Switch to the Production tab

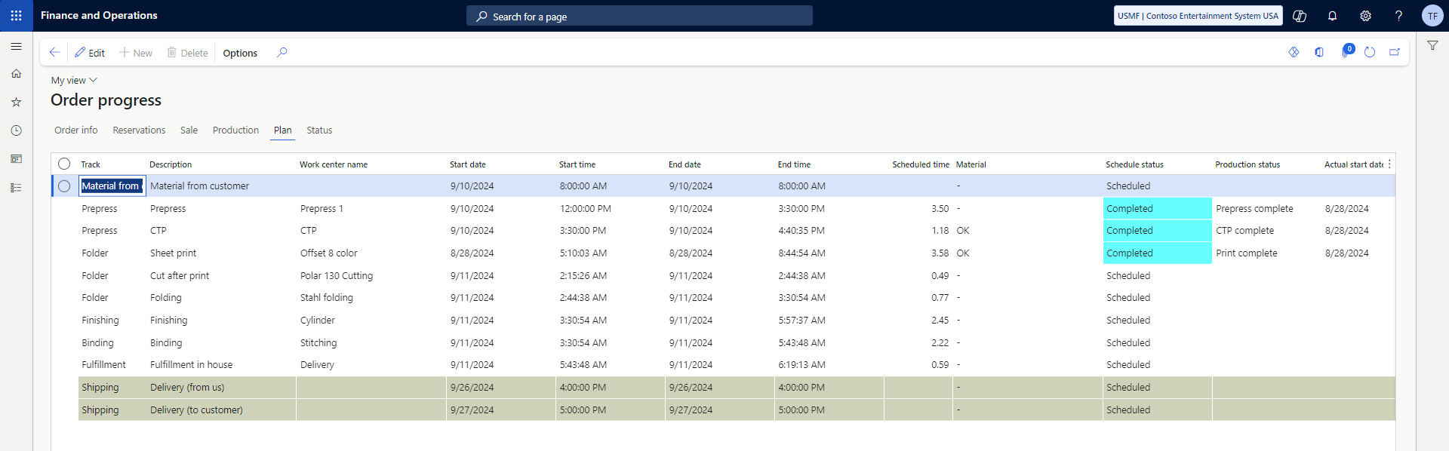pos(235,130)
